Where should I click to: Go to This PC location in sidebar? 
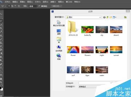click(x=59, y=48)
